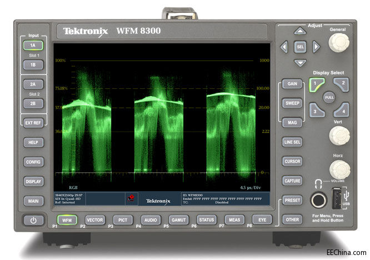Screen dimensions: 370x260
Task: Switch to AUDIO display mode
Action: [x=151, y=220]
